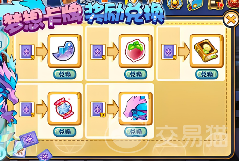239x161 pixels.
Task: Select the red radish fruit reward icon
Action: [135, 51]
